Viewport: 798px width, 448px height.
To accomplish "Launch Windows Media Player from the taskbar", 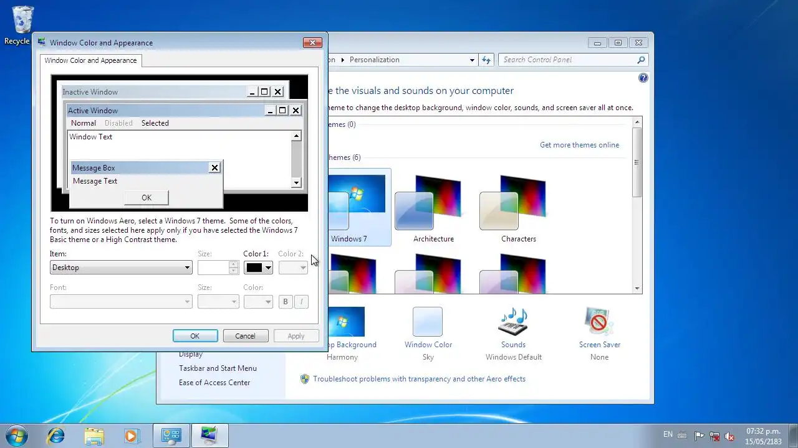I will [132, 435].
